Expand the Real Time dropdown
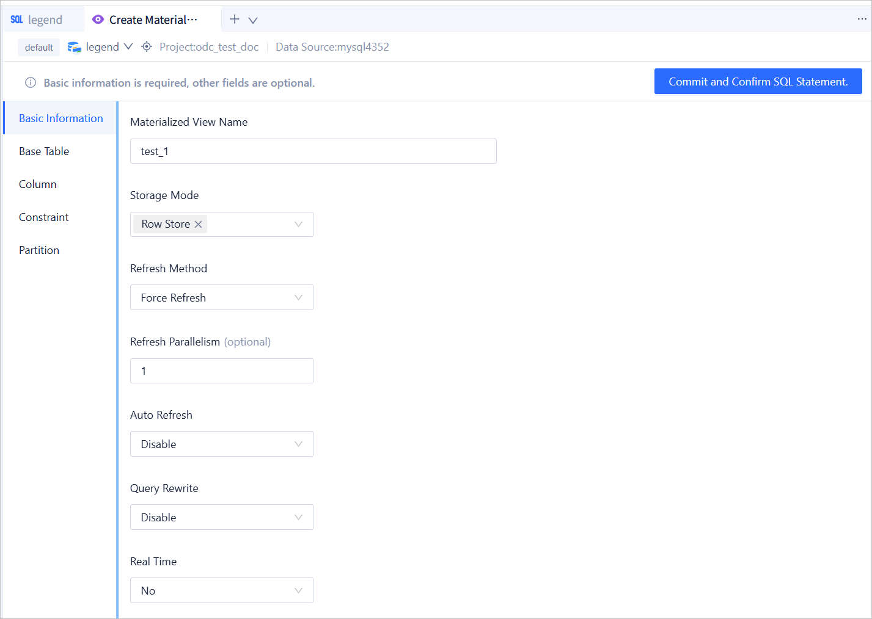Image resolution: width=872 pixels, height=619 pixels. pos(298,591)
